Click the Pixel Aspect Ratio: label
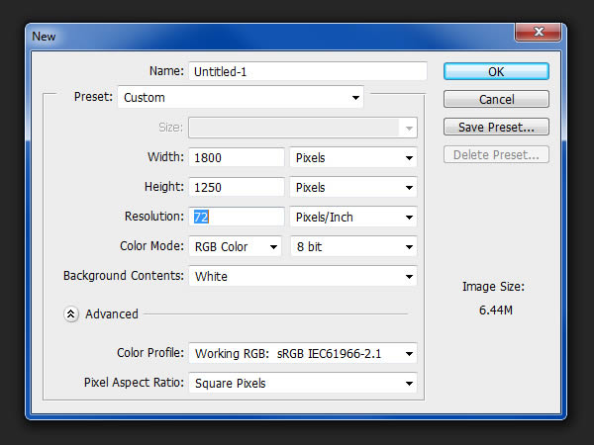Viewport: 594px width, 445px height. click(134, 382)
